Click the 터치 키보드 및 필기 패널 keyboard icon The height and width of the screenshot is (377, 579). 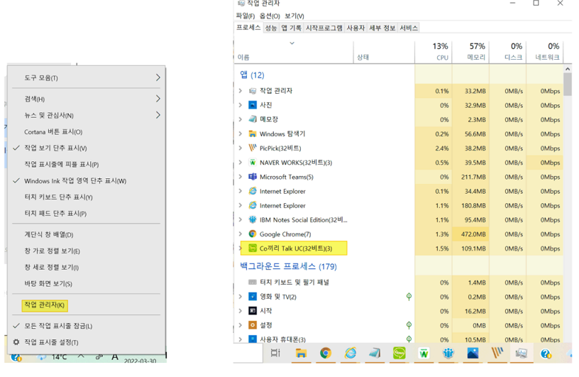(253, 282)
